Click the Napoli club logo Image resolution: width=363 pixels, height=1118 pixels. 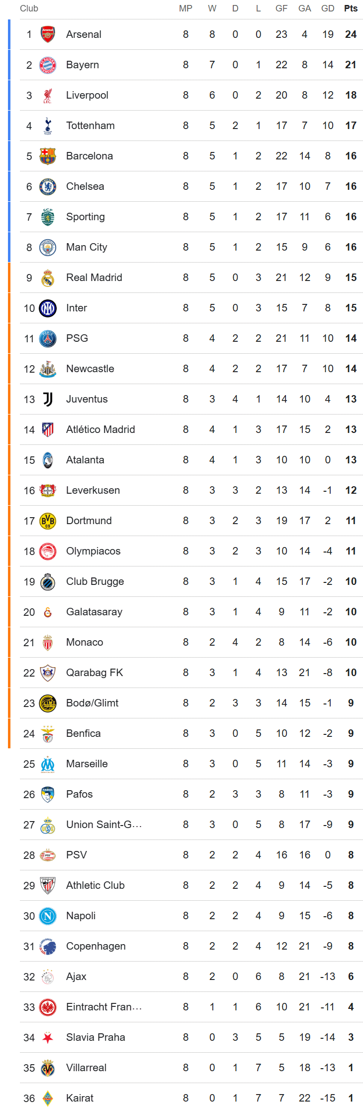[48, 916]
